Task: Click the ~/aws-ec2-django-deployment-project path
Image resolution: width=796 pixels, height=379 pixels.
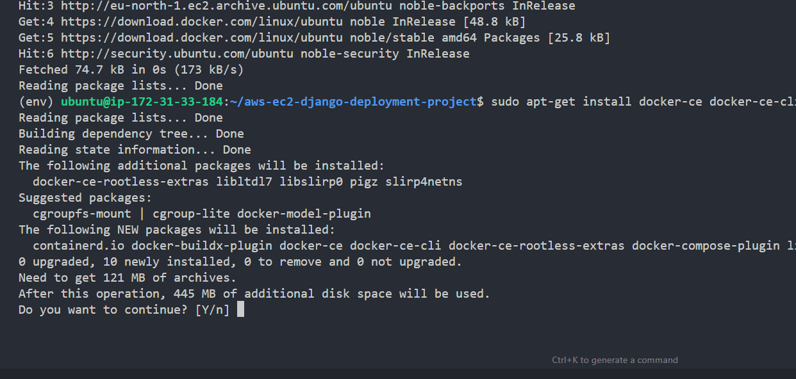Action: point(354,102)
